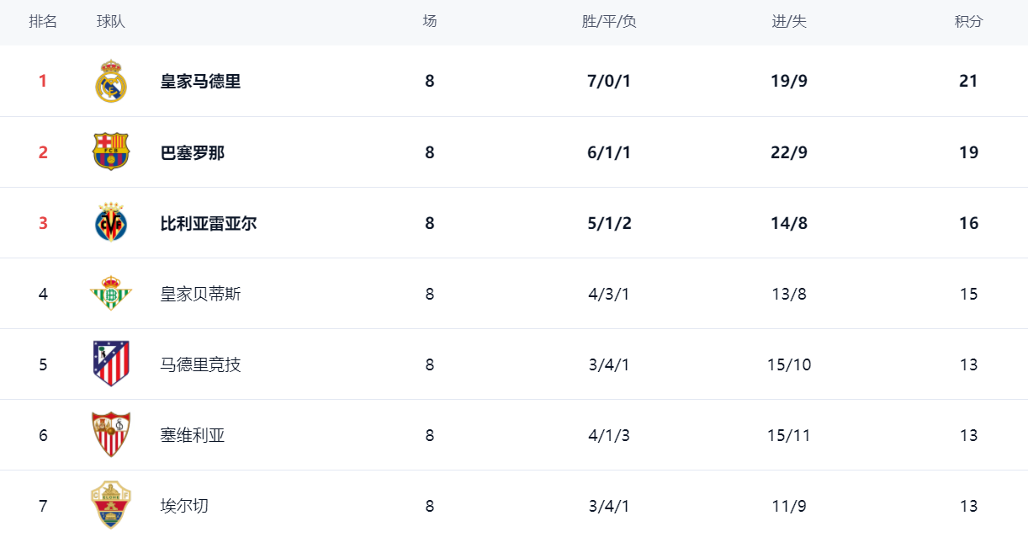Select the 比利亚雷亚尔 team name

[x=209, y=224]
